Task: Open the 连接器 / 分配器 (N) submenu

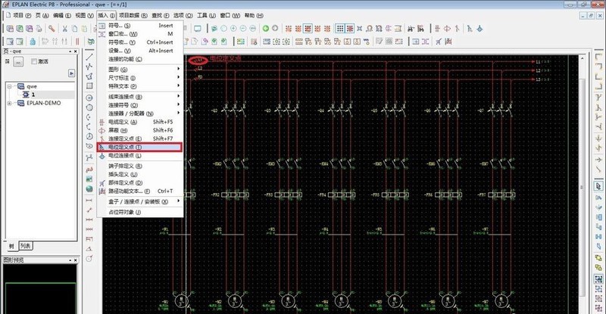Action: (140, 113)
